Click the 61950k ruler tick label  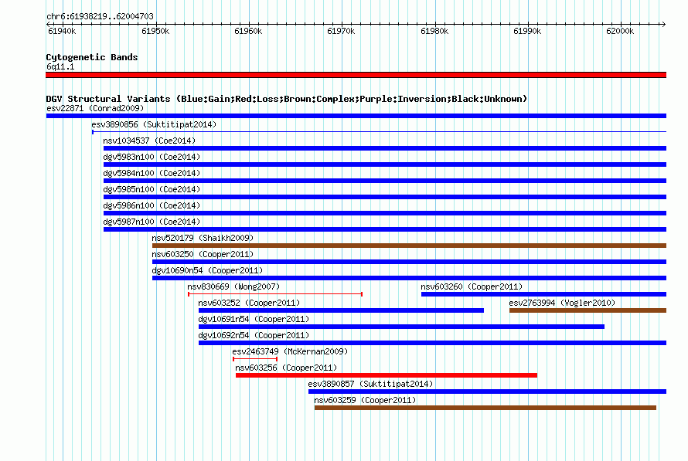(x=155, y=31)
